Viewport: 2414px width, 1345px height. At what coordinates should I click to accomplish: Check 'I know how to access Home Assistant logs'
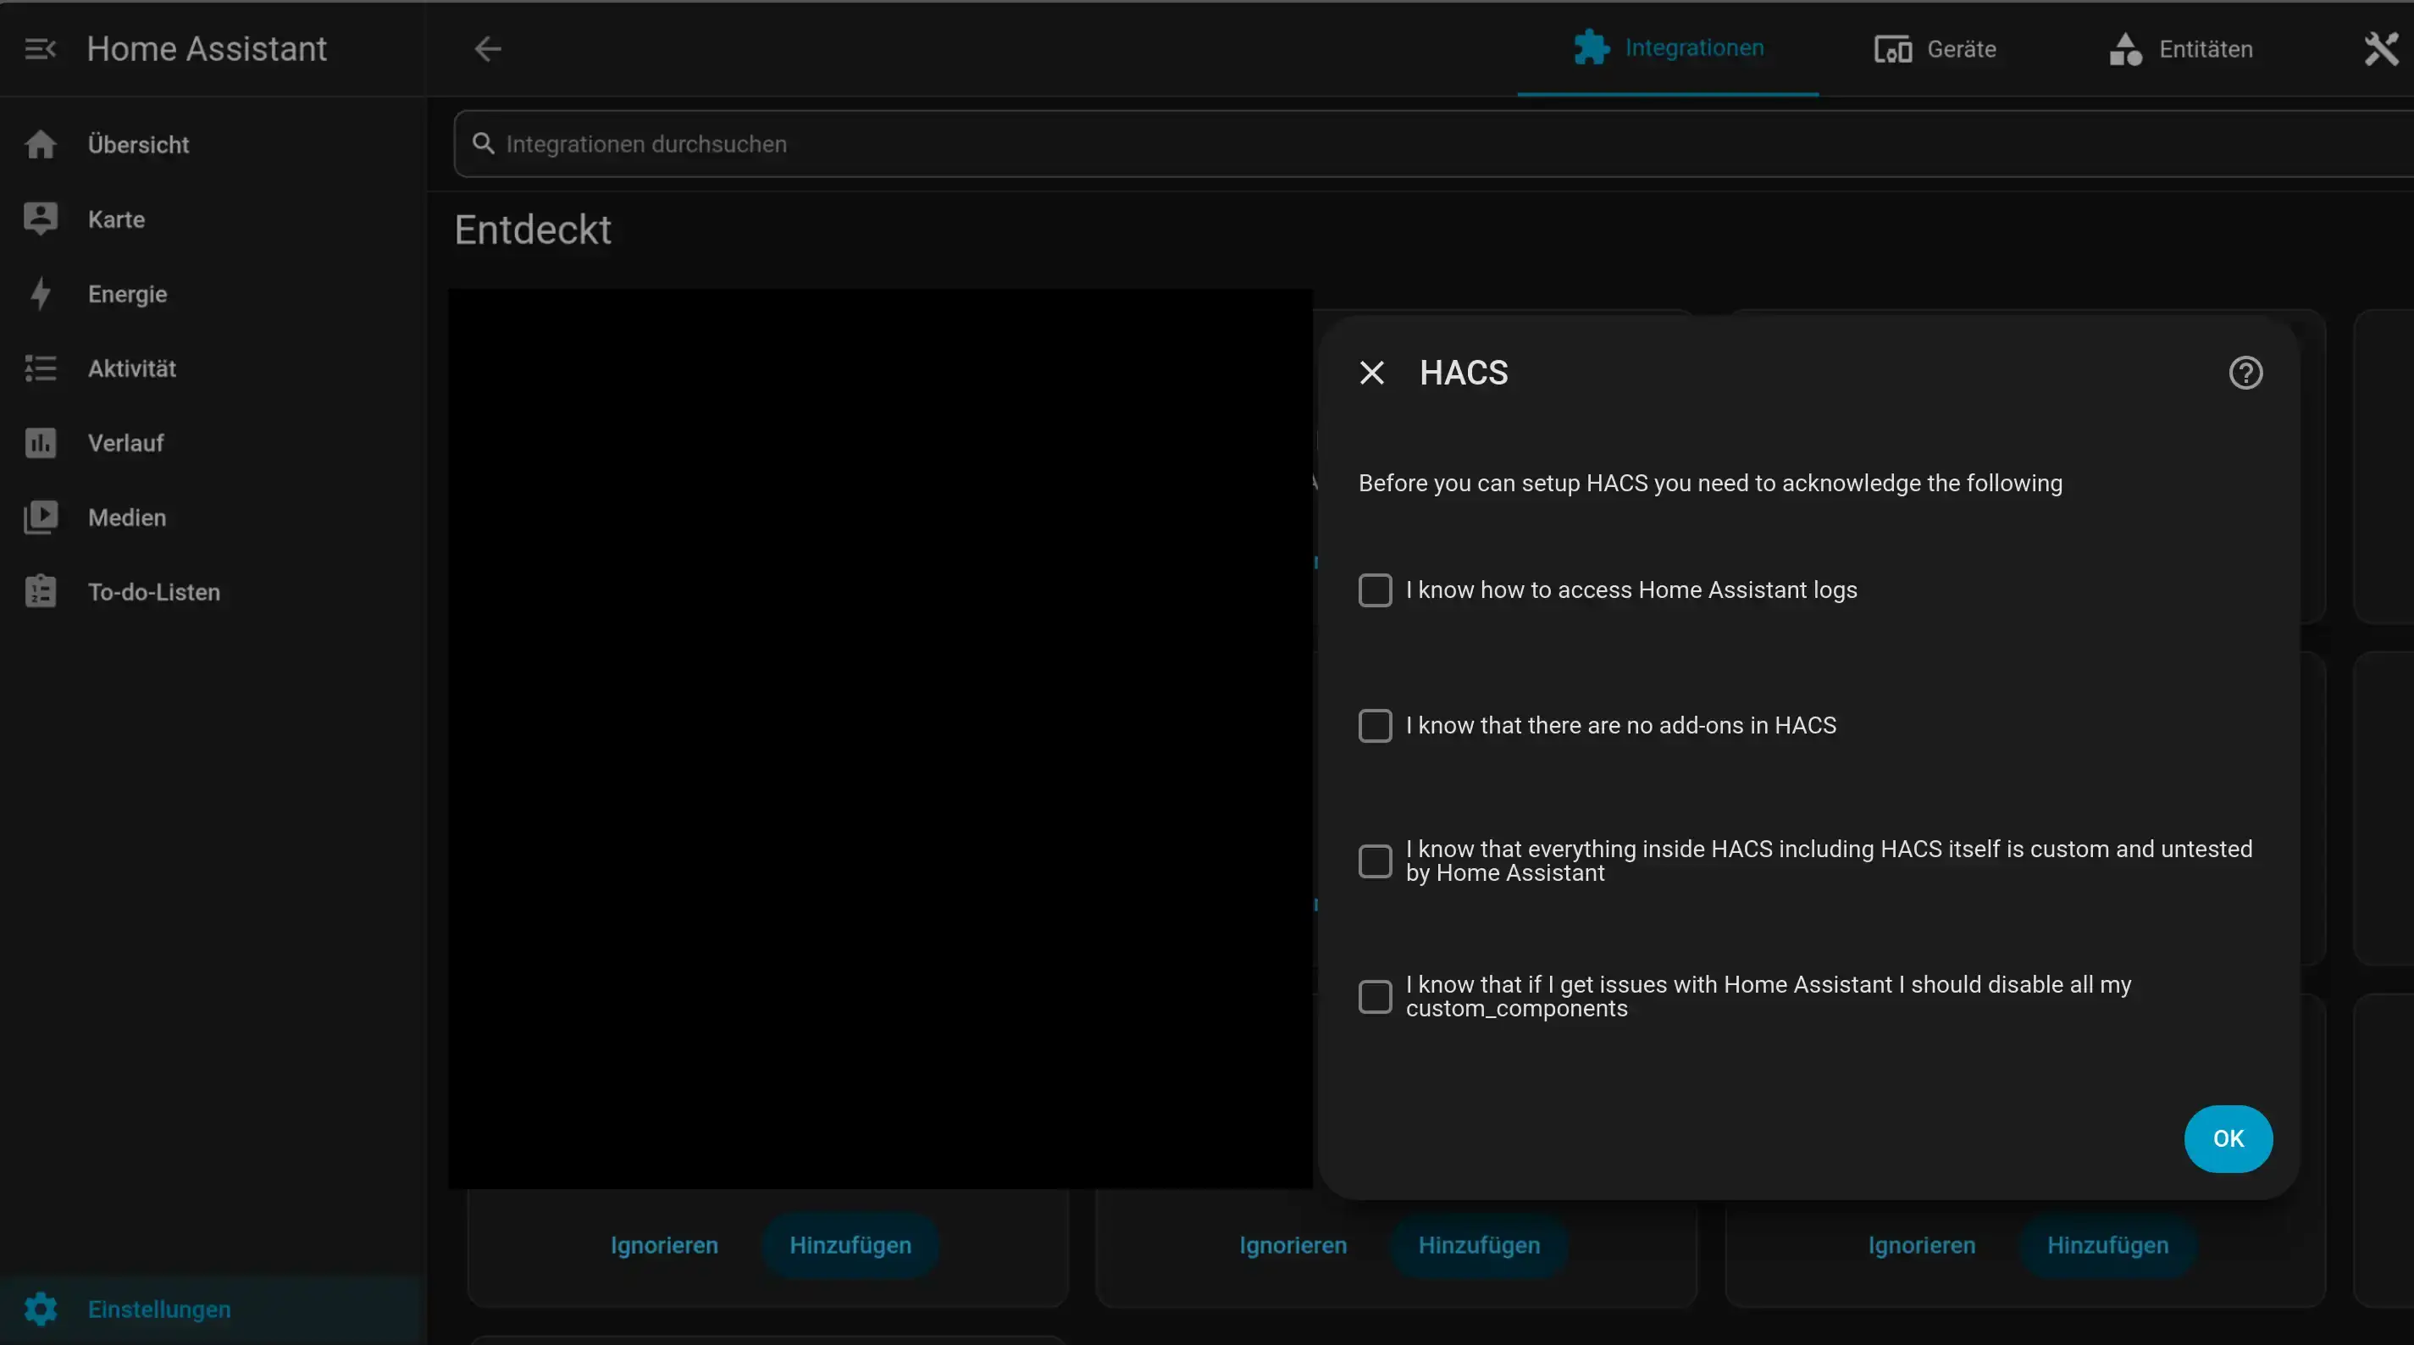coord(1375,590)
